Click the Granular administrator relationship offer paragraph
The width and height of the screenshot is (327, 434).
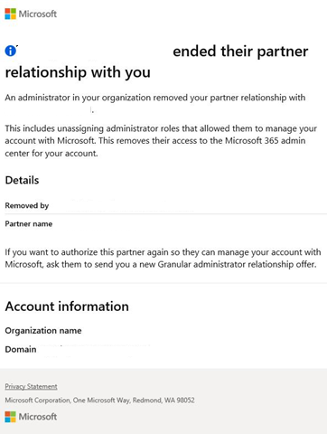163,259
